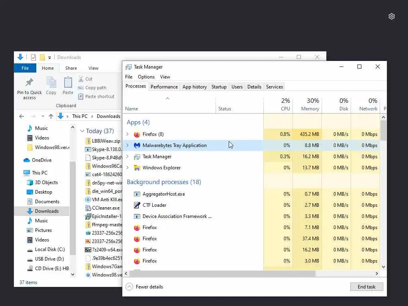Screen dimensions: 408x306
Task: Expand Malwarebytes Tray Application row
Action: pos(127,145)
